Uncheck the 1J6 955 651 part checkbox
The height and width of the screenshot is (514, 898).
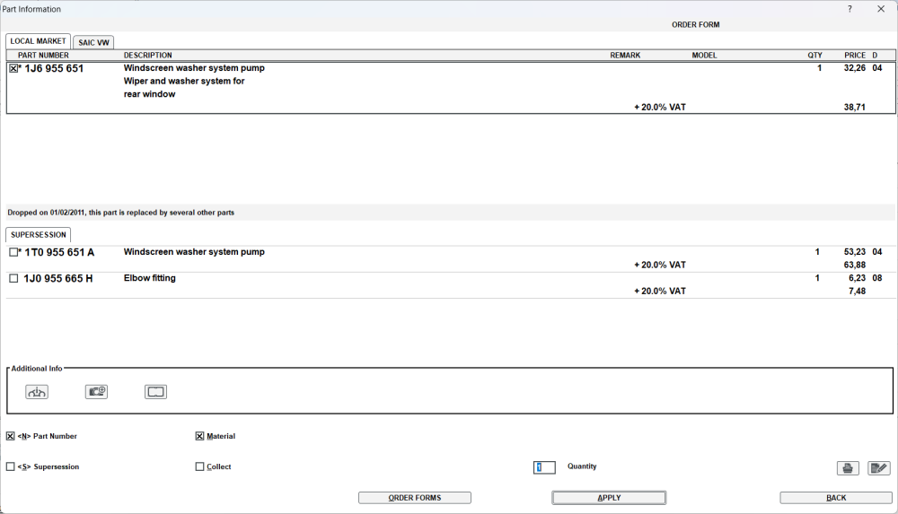pos(13,68)
